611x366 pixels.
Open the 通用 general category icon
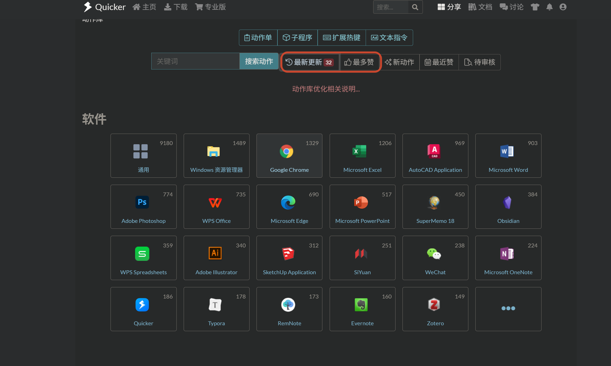[x=140, y=151]
